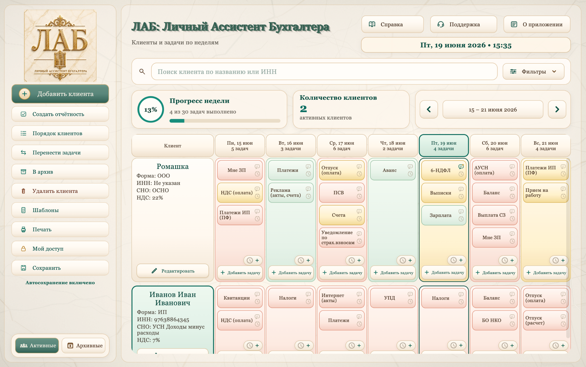Click Создать отчётность in the sidebar

click(x=60, y=114)
